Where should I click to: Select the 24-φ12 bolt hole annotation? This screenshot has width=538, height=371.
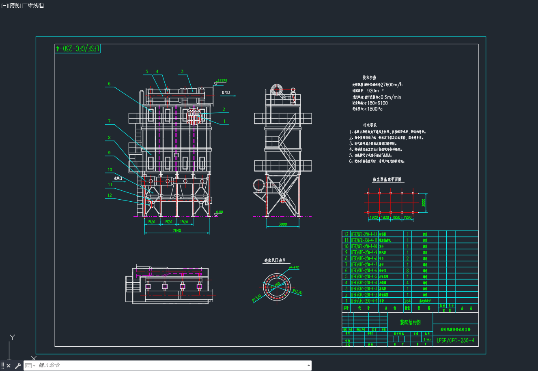[x=294, y=267]
